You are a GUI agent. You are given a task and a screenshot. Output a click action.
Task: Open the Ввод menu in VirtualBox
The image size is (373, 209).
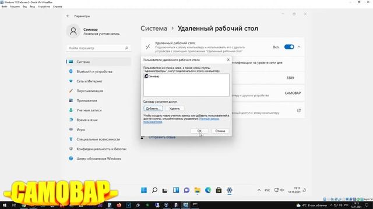(33, 6)
